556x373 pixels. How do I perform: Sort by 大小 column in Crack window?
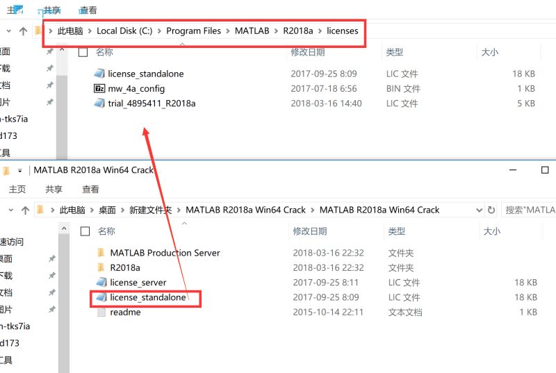coord(492,231)
